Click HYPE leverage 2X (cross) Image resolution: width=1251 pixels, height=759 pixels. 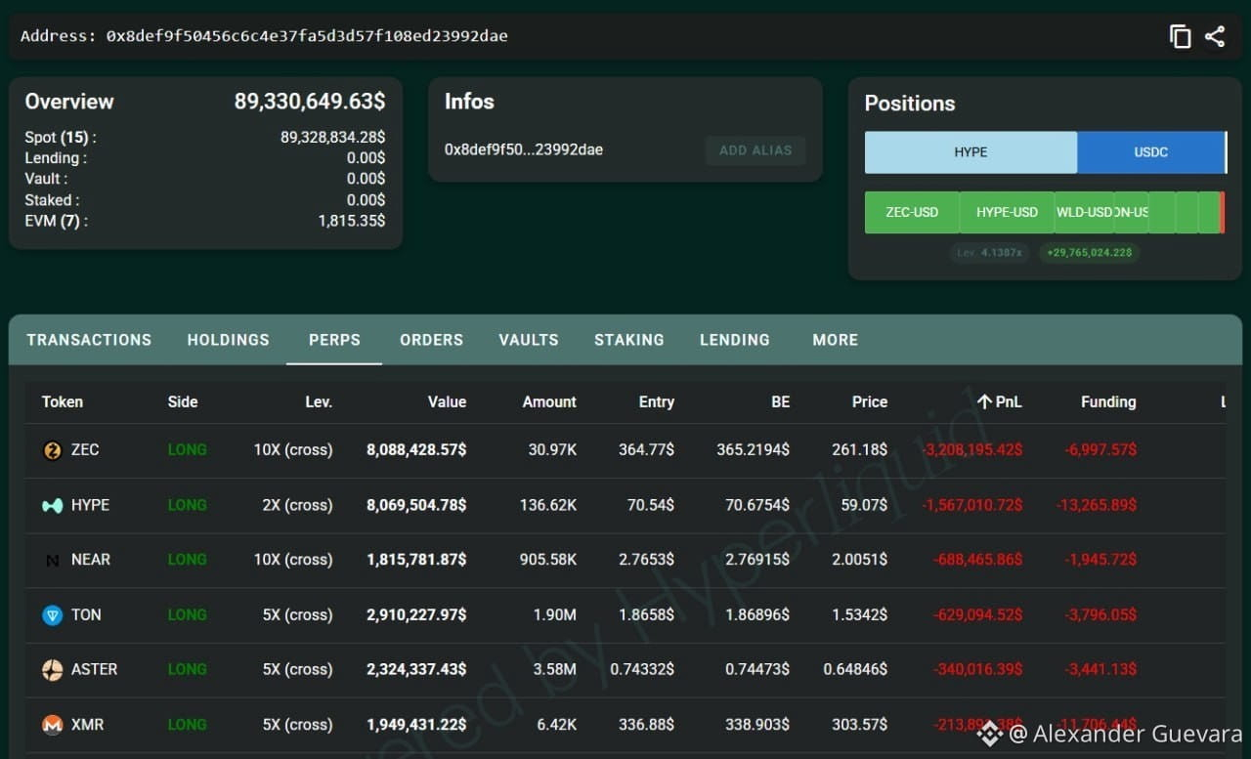(297, 505)
